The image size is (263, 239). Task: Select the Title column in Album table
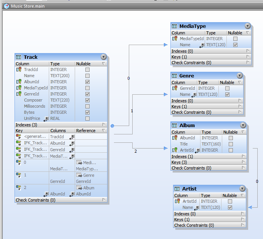coord(184,144)
